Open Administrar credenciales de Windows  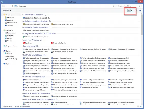coord(36,24)
